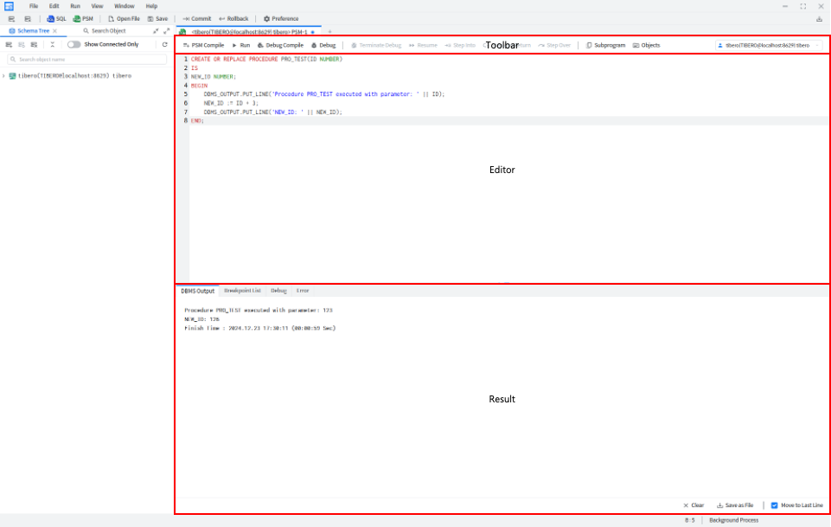Open the Window menu

(x=124, y=6)
